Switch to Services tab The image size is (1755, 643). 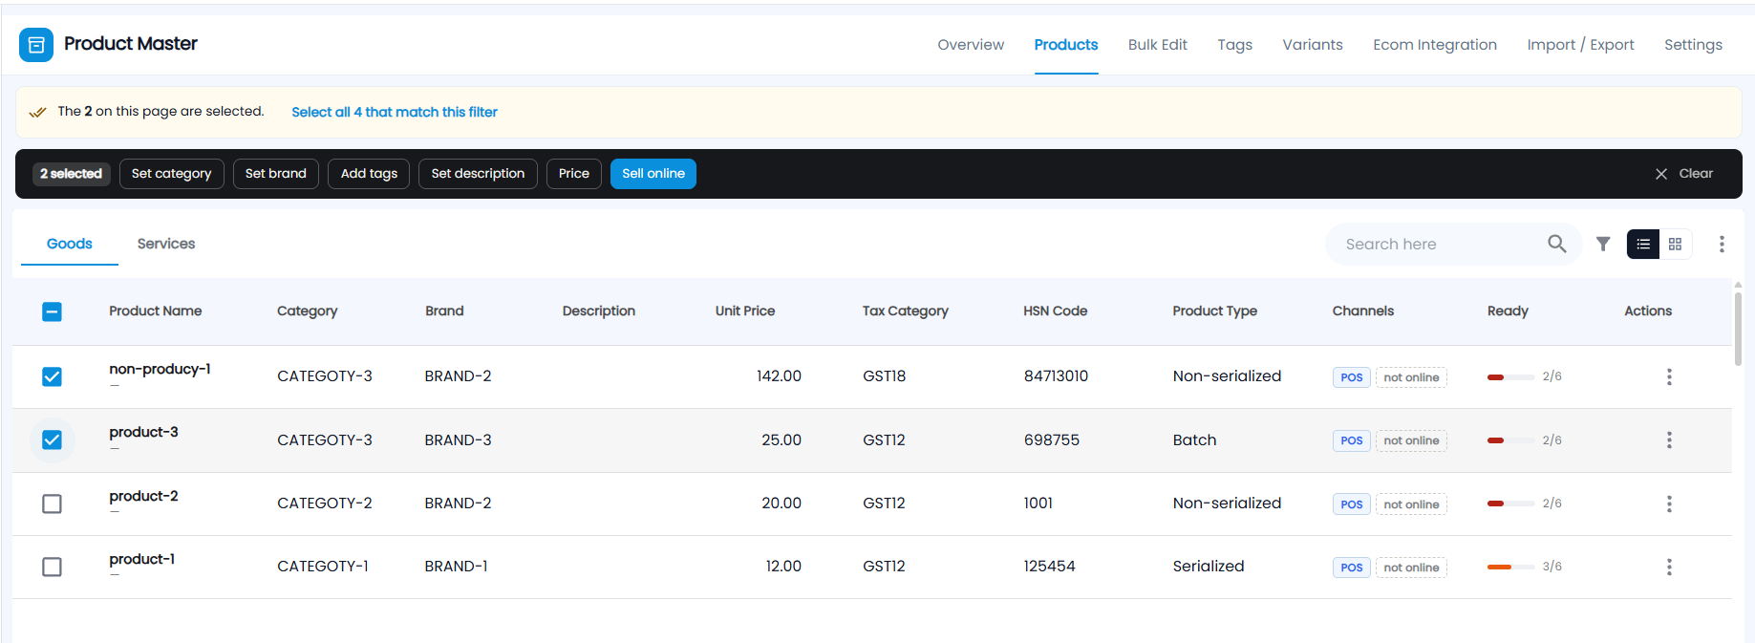(x=166, y=244)
